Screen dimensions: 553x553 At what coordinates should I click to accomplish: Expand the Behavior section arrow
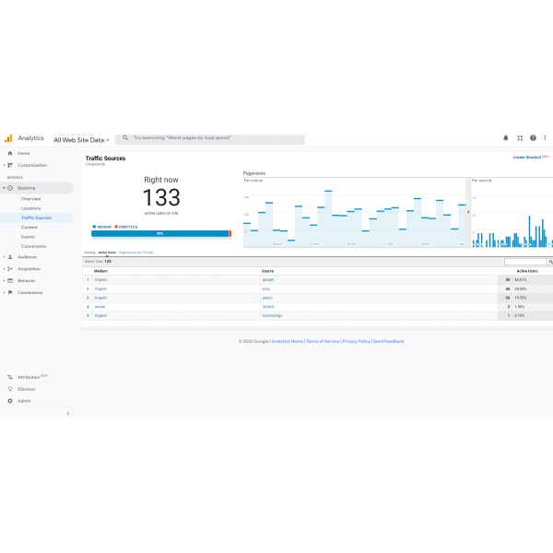coord(4,281)
